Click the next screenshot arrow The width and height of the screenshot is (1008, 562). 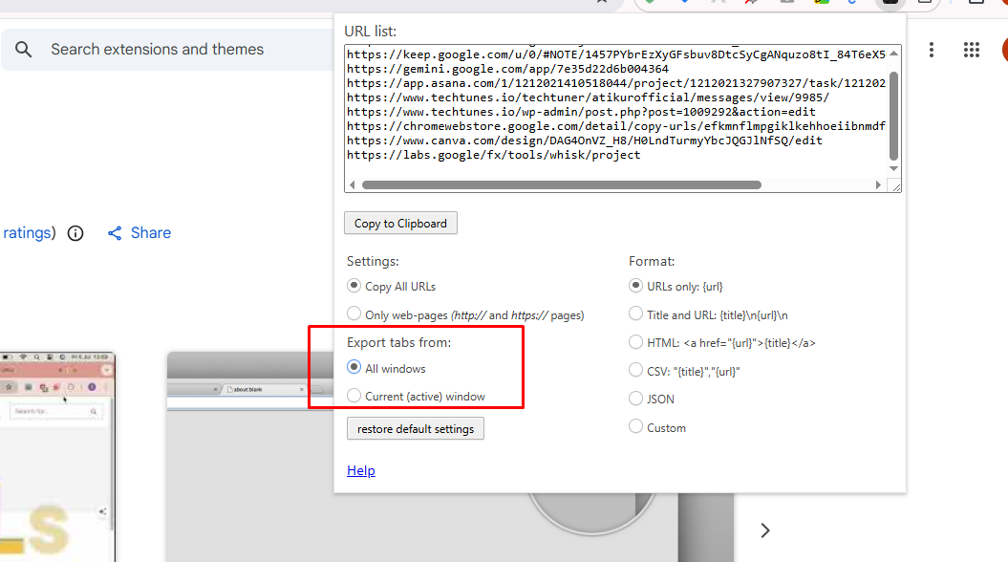click(764, 530)
